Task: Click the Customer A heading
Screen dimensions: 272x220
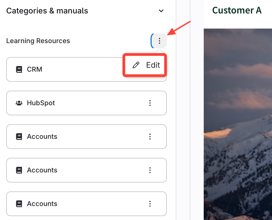Action: [x=237, y=10]
